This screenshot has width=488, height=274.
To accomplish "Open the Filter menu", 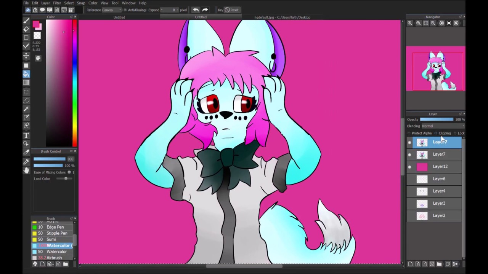I will [57, 3].
